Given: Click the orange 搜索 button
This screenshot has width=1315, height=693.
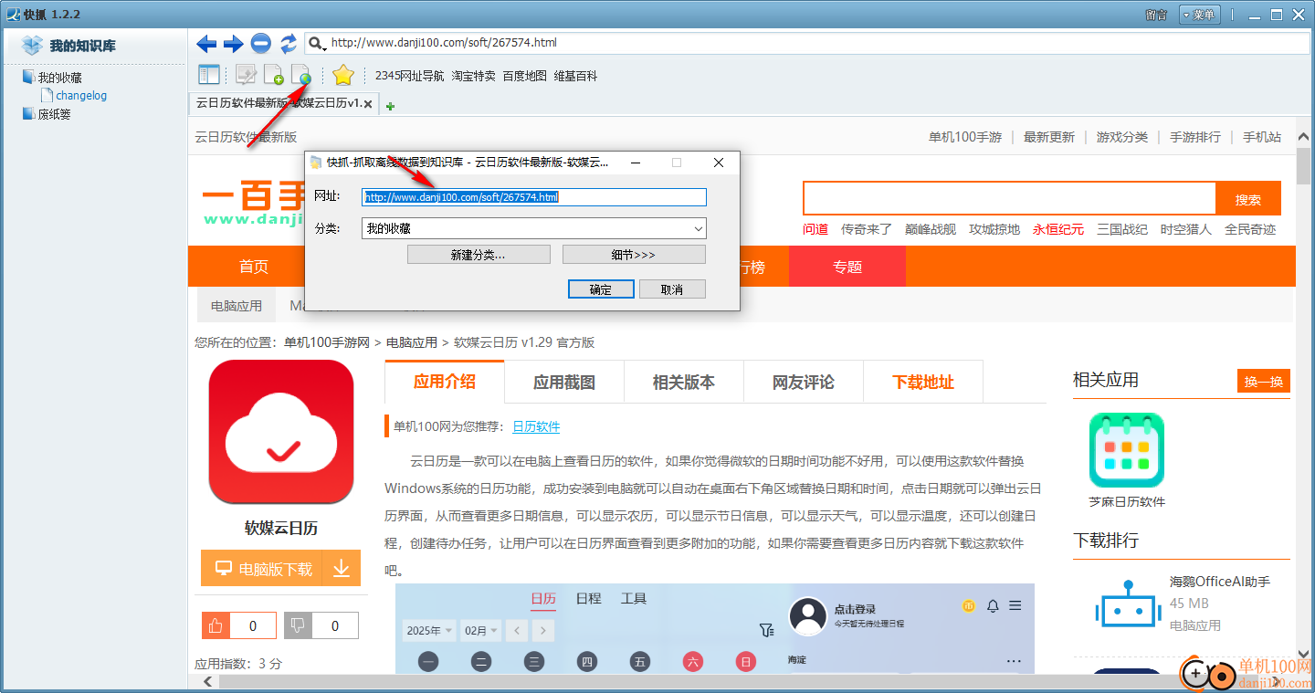Looking at the screenshot, I should pos(1248,199).
